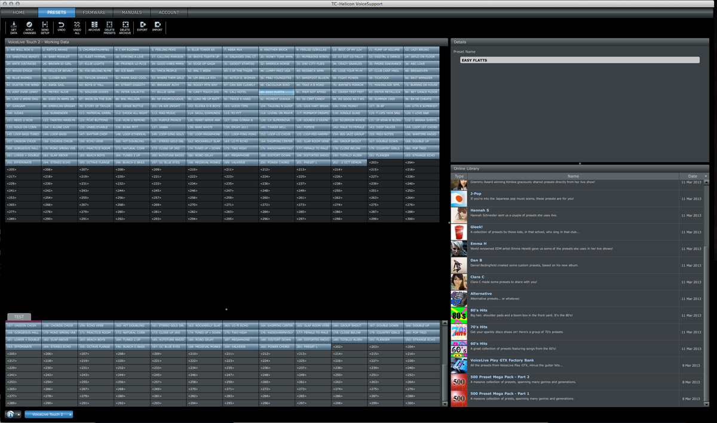Select preset 8: ANOTHER BRICK
717x423 pixels.
[277, 50]
